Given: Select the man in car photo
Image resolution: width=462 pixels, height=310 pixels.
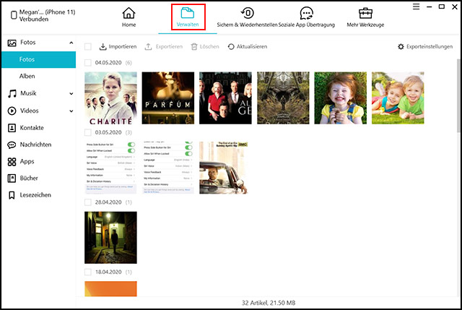Looking at the screenshot, I should pyautogui.click(x=224, y=168).
